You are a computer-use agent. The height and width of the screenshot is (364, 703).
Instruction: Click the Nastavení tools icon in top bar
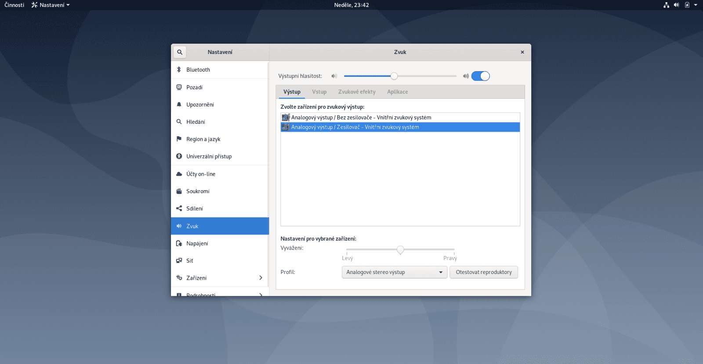34,5
